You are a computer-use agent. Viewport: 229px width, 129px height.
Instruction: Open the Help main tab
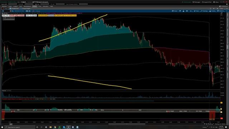click(52, 6)
